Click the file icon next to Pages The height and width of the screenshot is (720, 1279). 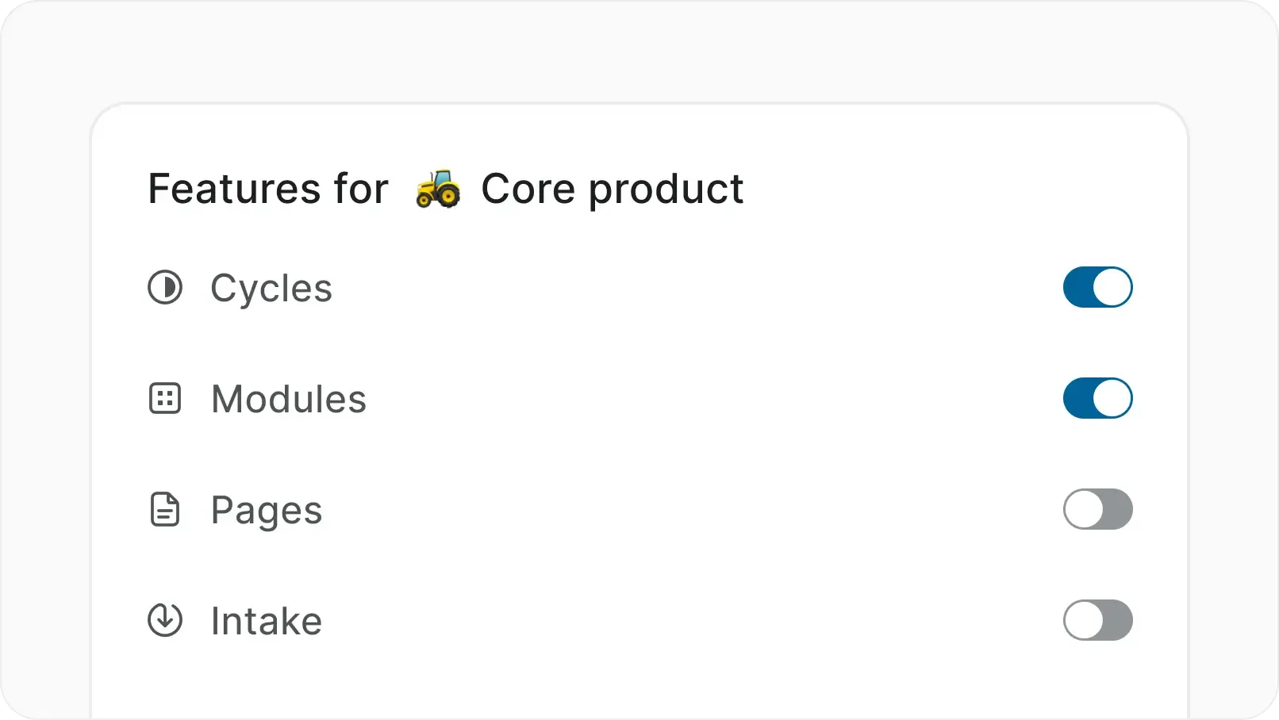coord(164,510)
